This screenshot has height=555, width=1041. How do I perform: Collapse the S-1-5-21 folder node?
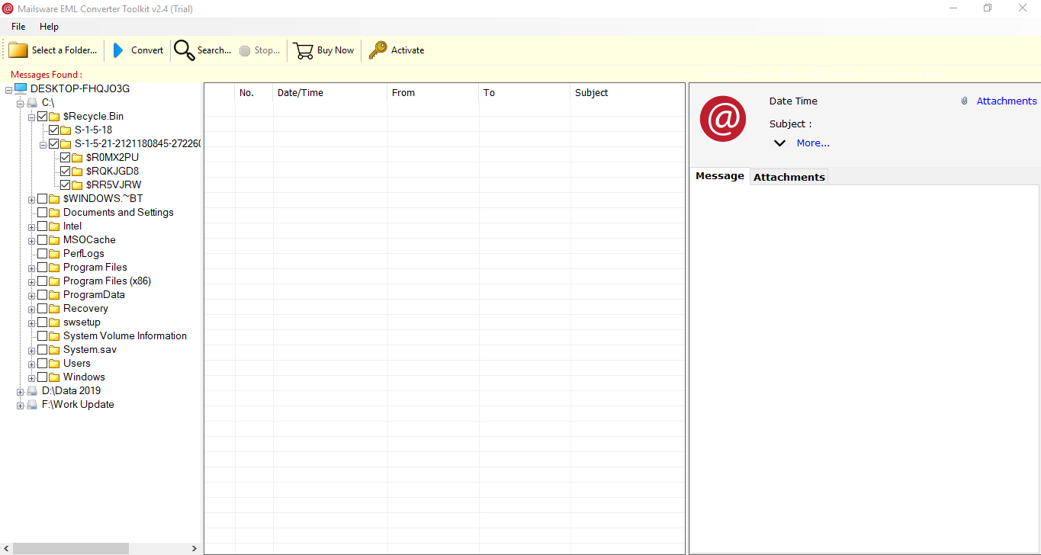(x=43, y=144)
